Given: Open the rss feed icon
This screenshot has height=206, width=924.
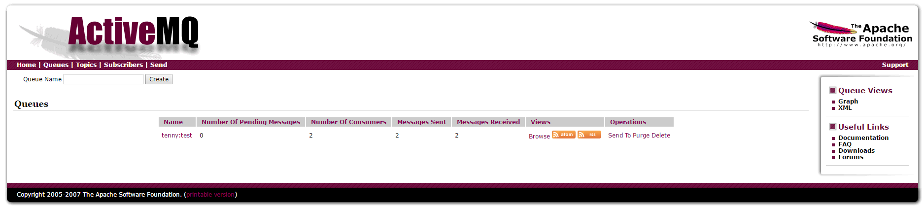Looking at the screenshot, I should click(589, 135).
